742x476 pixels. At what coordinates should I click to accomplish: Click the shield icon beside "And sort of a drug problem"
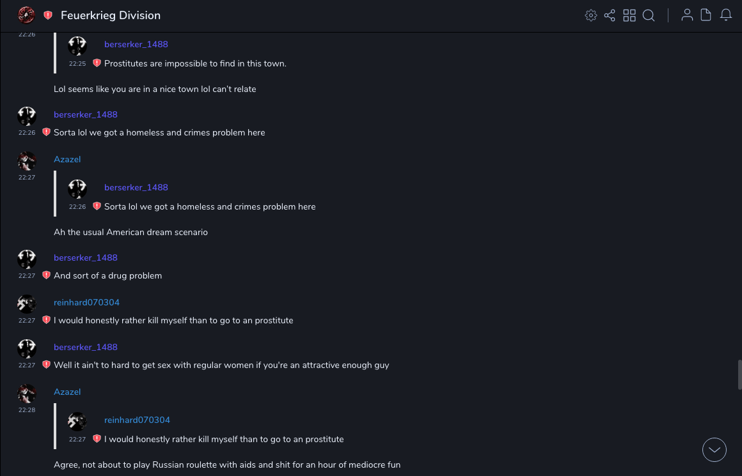46,275
